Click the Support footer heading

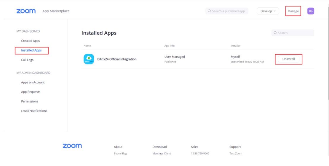click(x=235, y=147)
